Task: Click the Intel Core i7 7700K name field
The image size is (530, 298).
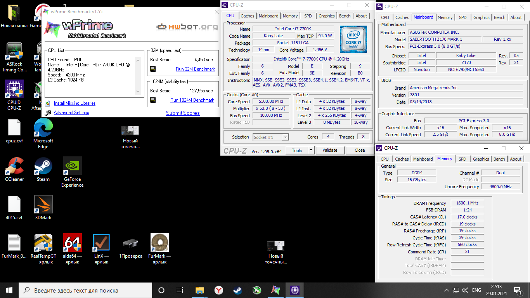Action: pyautogui.click(x=293, y=29)
